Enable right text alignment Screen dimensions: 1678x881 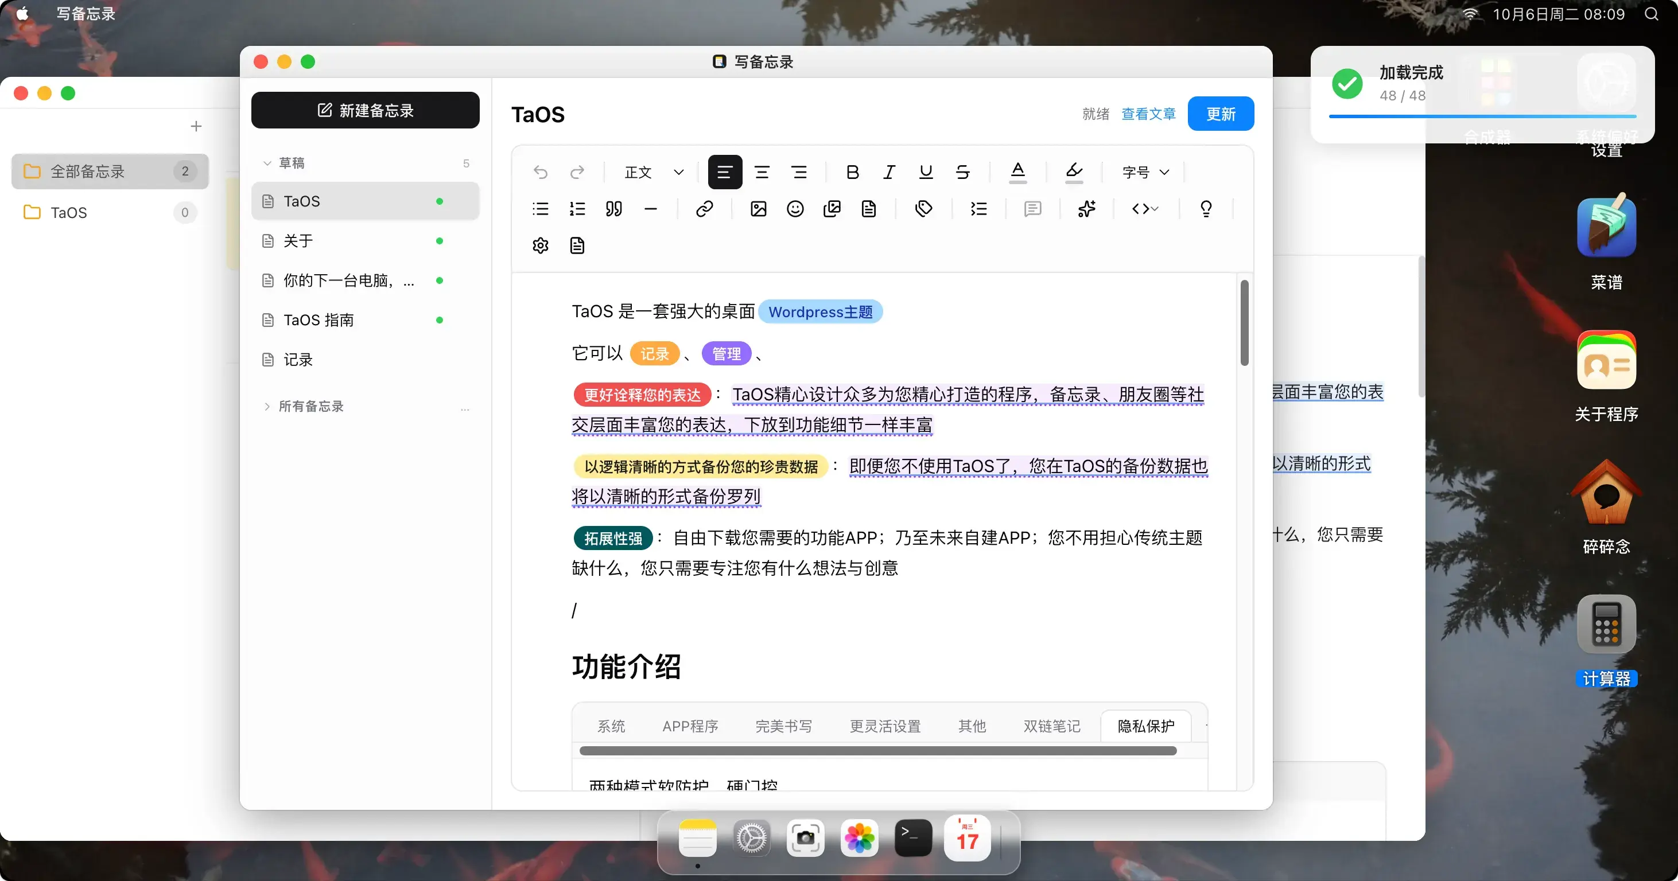pyautogui.click(x=799, y=172)
